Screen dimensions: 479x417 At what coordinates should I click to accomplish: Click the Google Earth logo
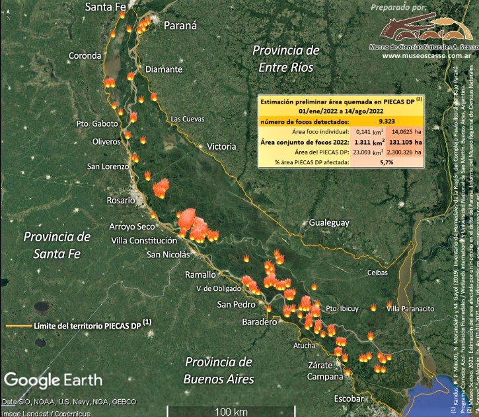coord(54,379)
